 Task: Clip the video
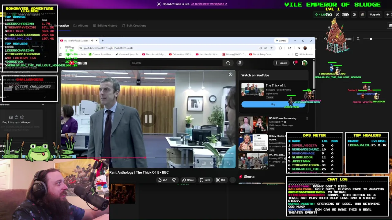[x=221, y=180]
